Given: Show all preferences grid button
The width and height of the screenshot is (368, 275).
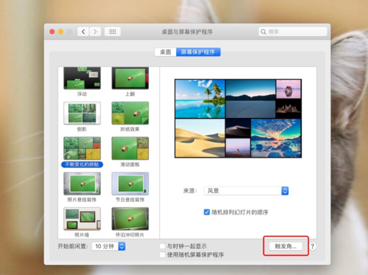Looking at the screenshot, I should coord(113,31).
